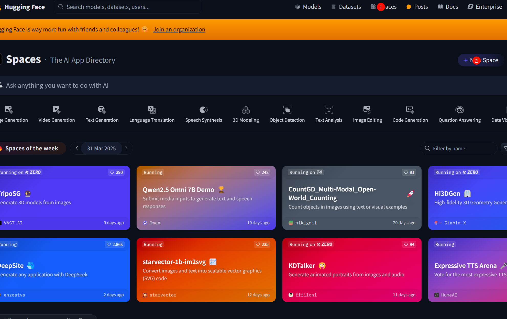This screenshot has height=319, width=507.
Task: Open the 31 Mar 2025 date selector
Action: (x=101, y=148)
